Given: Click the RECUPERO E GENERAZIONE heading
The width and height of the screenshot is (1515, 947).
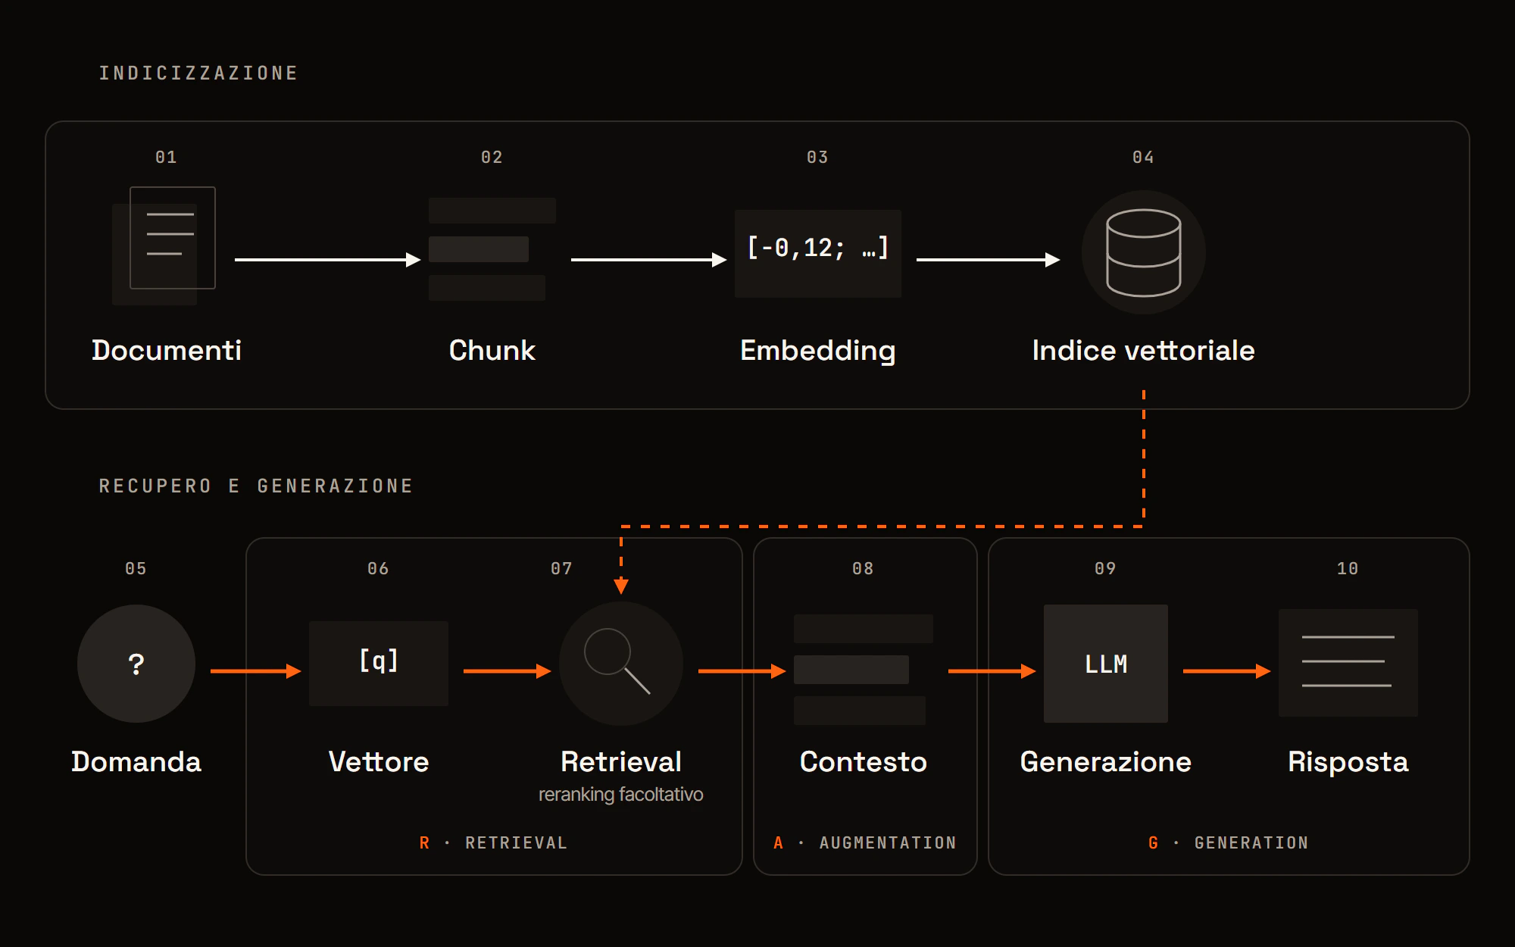Looking at the screenshot, I should pos(256,486).
